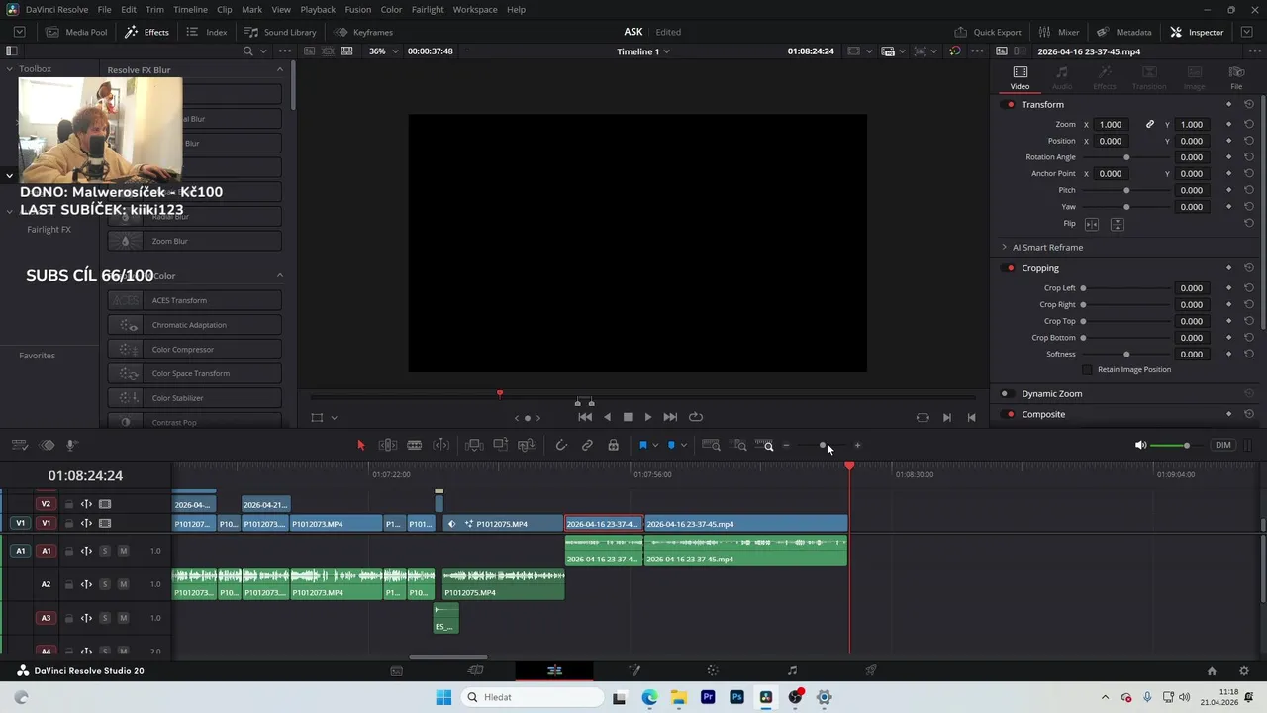Viewport: 1267px width, 713px height.
Task: Lock video track V2
Action: (69, 504)
